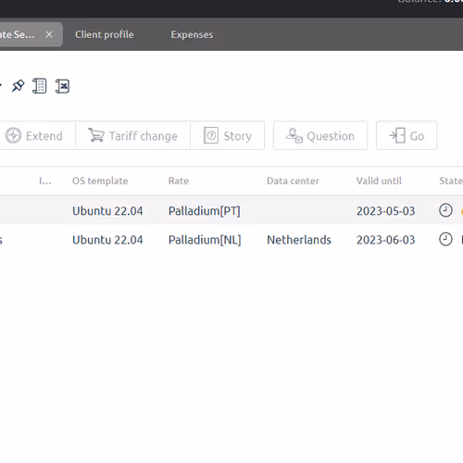Screen dimensions: 463x463
Task: Click the clock status icon for 2023-06-03
Action: [x=445, y=239]
